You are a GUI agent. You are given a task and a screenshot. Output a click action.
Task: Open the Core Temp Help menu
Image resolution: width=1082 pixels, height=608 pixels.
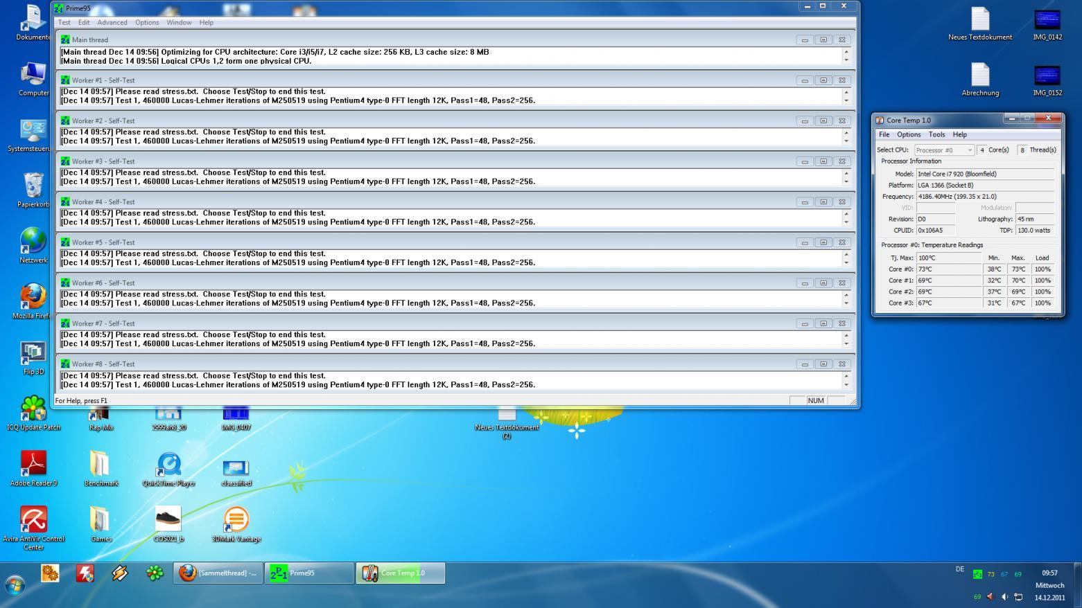[x=960, y=134]
